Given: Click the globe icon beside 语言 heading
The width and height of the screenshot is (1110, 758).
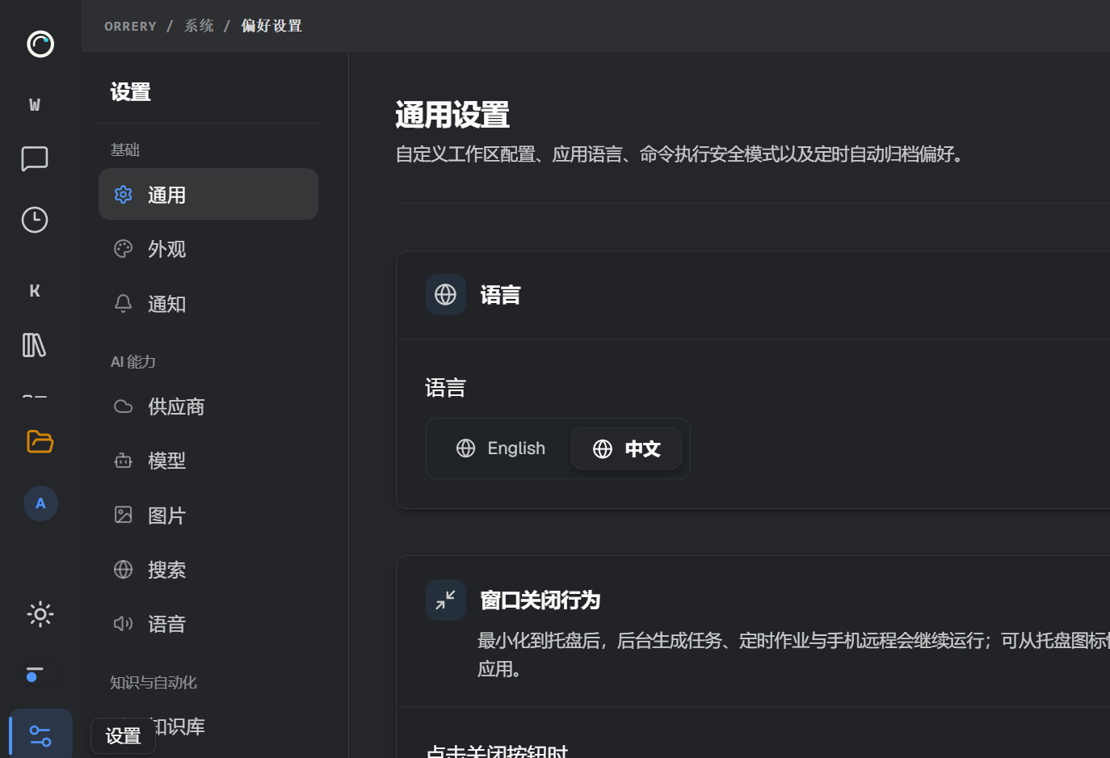Looking at the screenshot, I should coord(446,294).
